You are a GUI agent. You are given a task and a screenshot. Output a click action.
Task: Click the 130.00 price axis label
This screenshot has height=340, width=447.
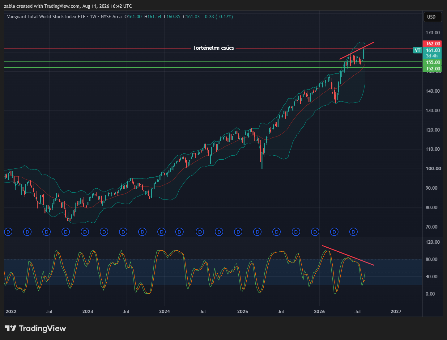click(x=433, y=111)
